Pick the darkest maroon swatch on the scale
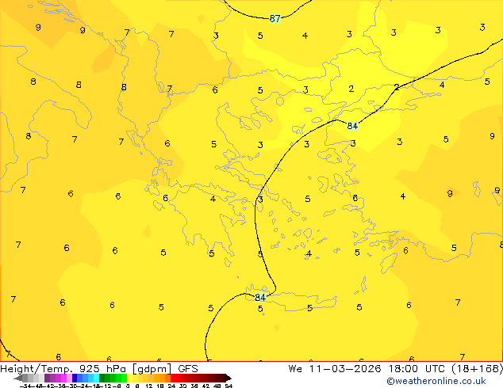Viewport: 503px width, 388px height. [x=223, y=378]
